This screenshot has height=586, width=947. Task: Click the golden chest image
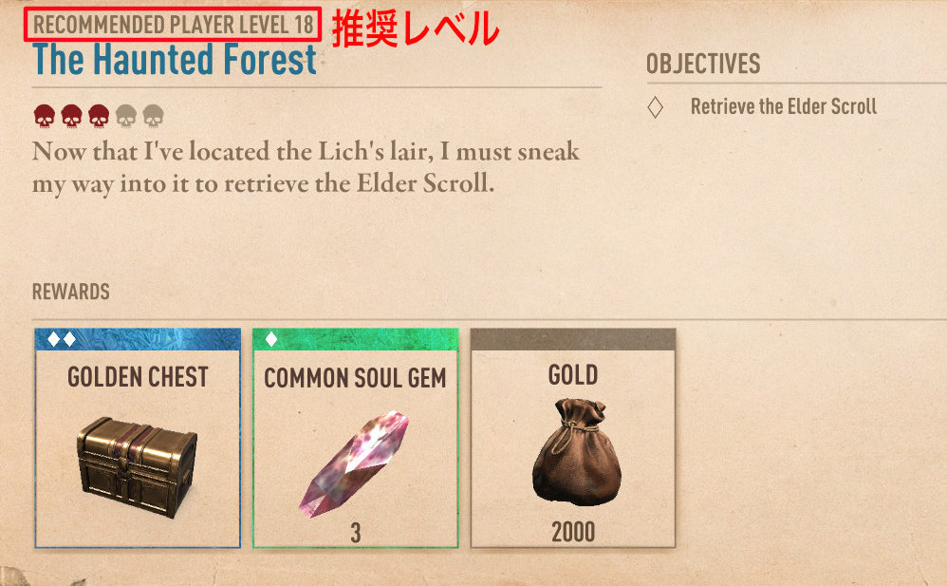coord(137,466)
